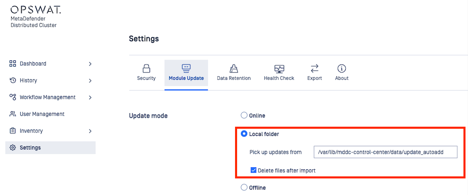Open User Management in the sidebar
This screenshot has width=468, height=195.
[x=42, y=114]
